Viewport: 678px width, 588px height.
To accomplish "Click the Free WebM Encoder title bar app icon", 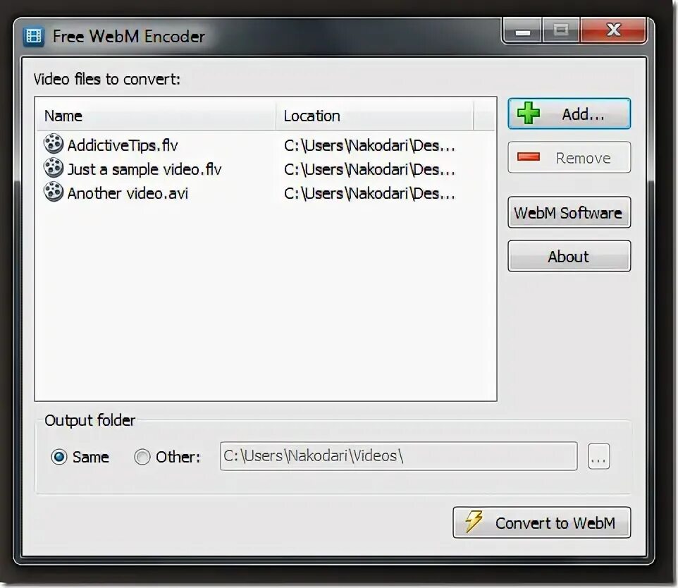I will tap(33, 37).
